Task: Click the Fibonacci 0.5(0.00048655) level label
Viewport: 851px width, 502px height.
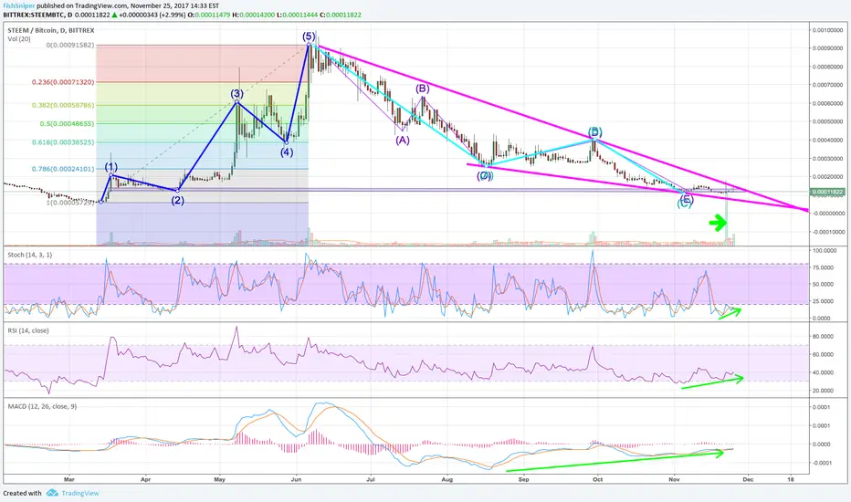Action: click(x=67, y=124)
